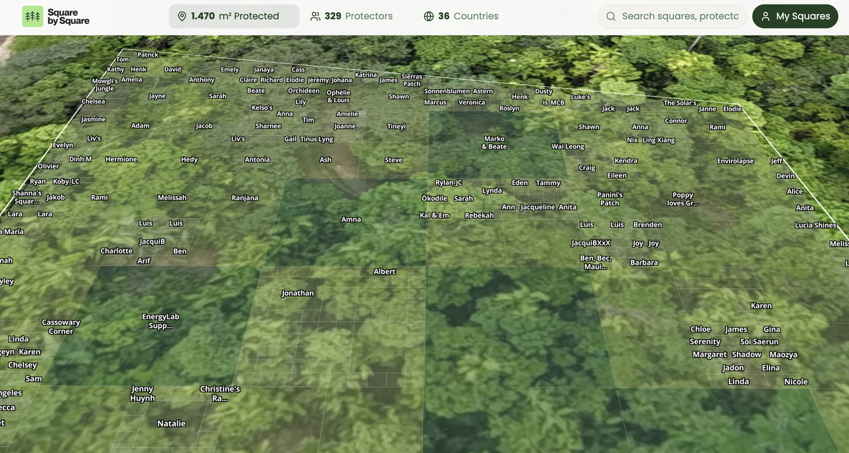Viewport: 849px width, 453px height.
Task: Click the magnifying glass search icon
Action: 611,17
